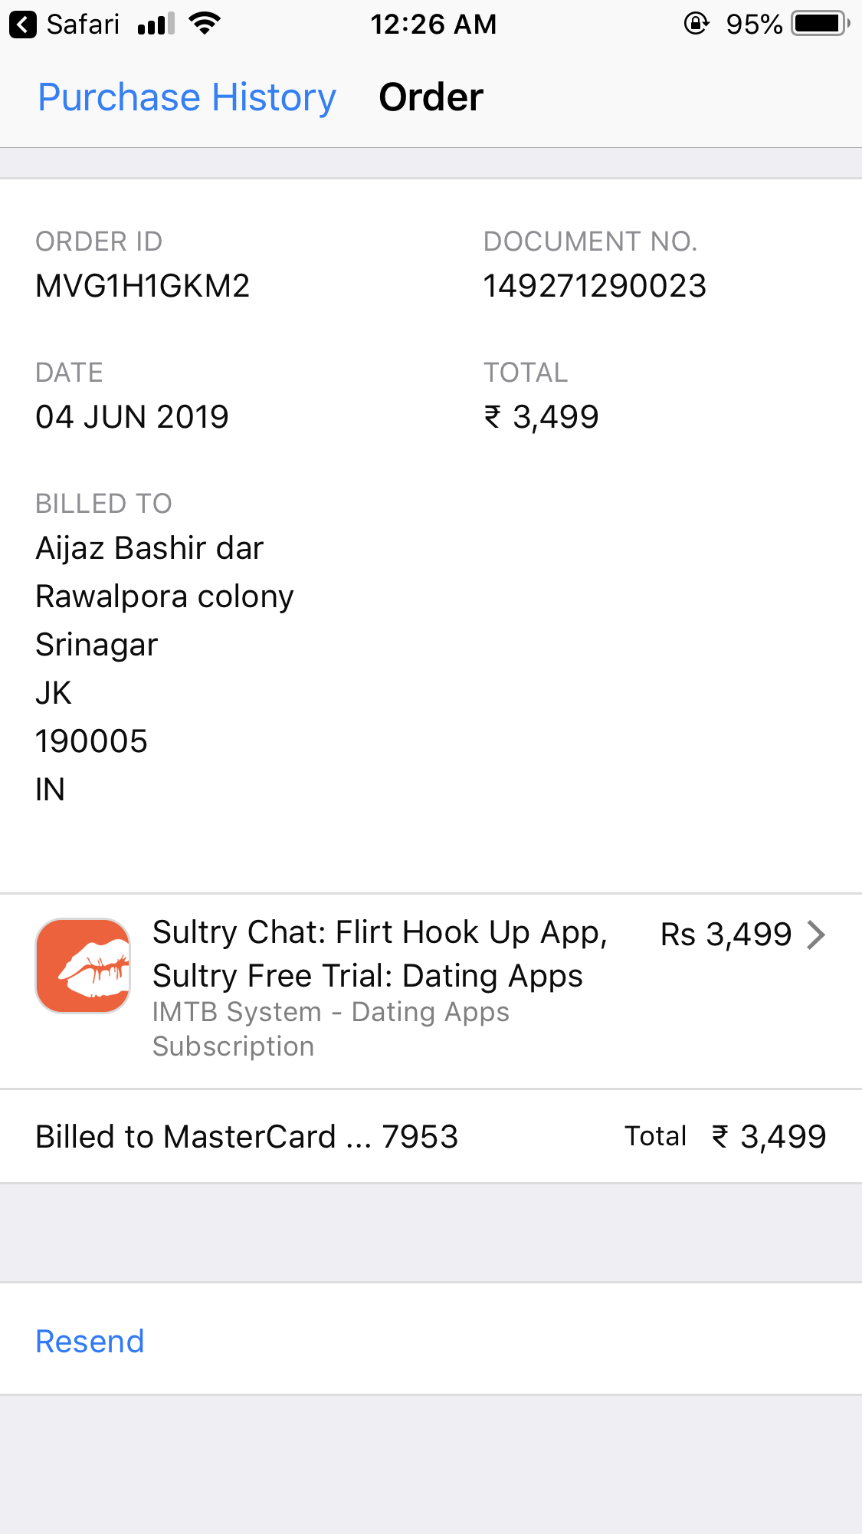Tap Billed to MasterCard 7953 row
Image resolution: width=862 pixels, height=1534 pixels.
pos(247,1136)
